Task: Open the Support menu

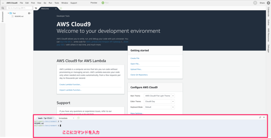Action: 74,3
